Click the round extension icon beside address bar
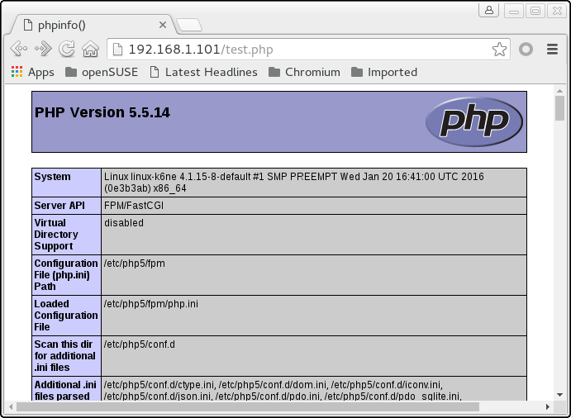571x418 pixels. pyautogui.click(x=526, y=50)
